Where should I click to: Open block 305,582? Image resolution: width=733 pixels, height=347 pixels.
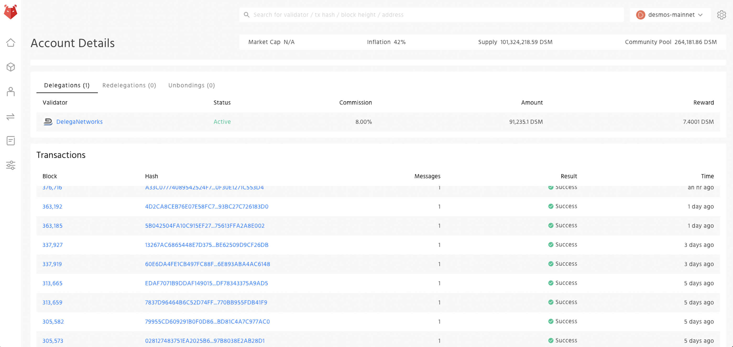(x=53, y=322)
